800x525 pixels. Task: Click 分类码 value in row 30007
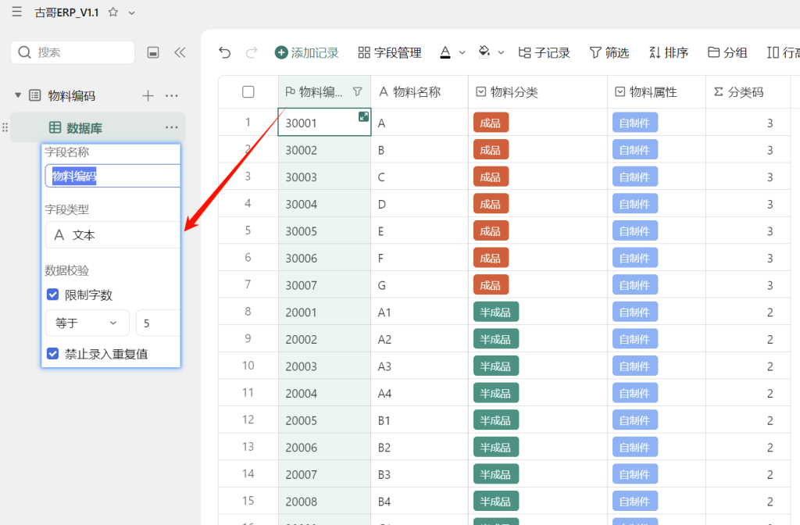click(770, 285)
